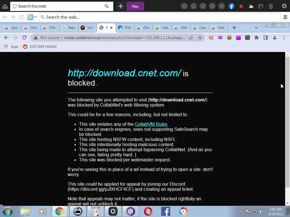The width and height of the screenshot is (290, 217).
Task: Switch to the 'Spin' tab
Action: 11,28
